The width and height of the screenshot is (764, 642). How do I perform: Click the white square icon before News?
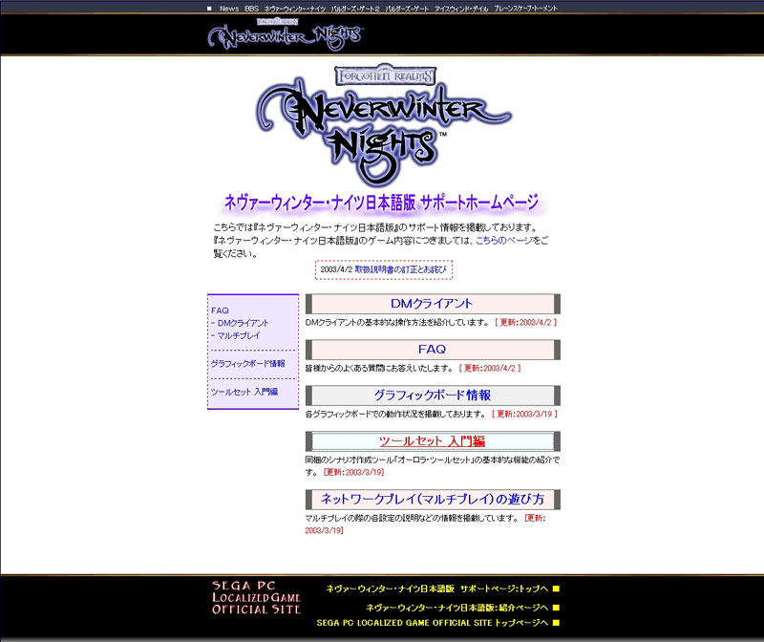click(209, 9)
